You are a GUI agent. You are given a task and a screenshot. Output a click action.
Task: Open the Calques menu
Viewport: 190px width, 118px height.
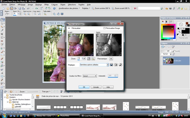pyautogui.click(x=54, y=5)
